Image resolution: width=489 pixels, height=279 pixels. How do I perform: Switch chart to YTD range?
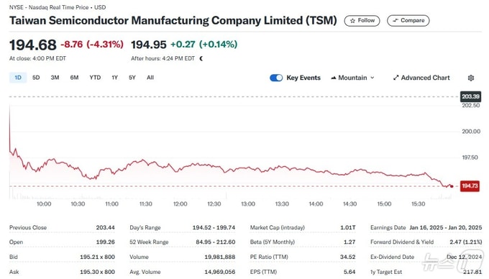coord(95,78)
